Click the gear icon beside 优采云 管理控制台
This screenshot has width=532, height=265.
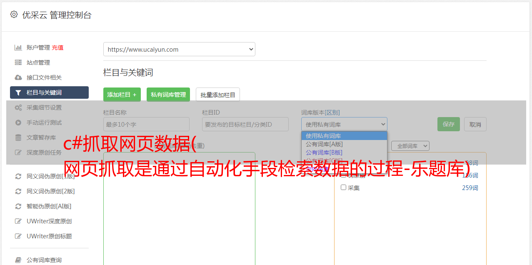[x=14, y=15]
